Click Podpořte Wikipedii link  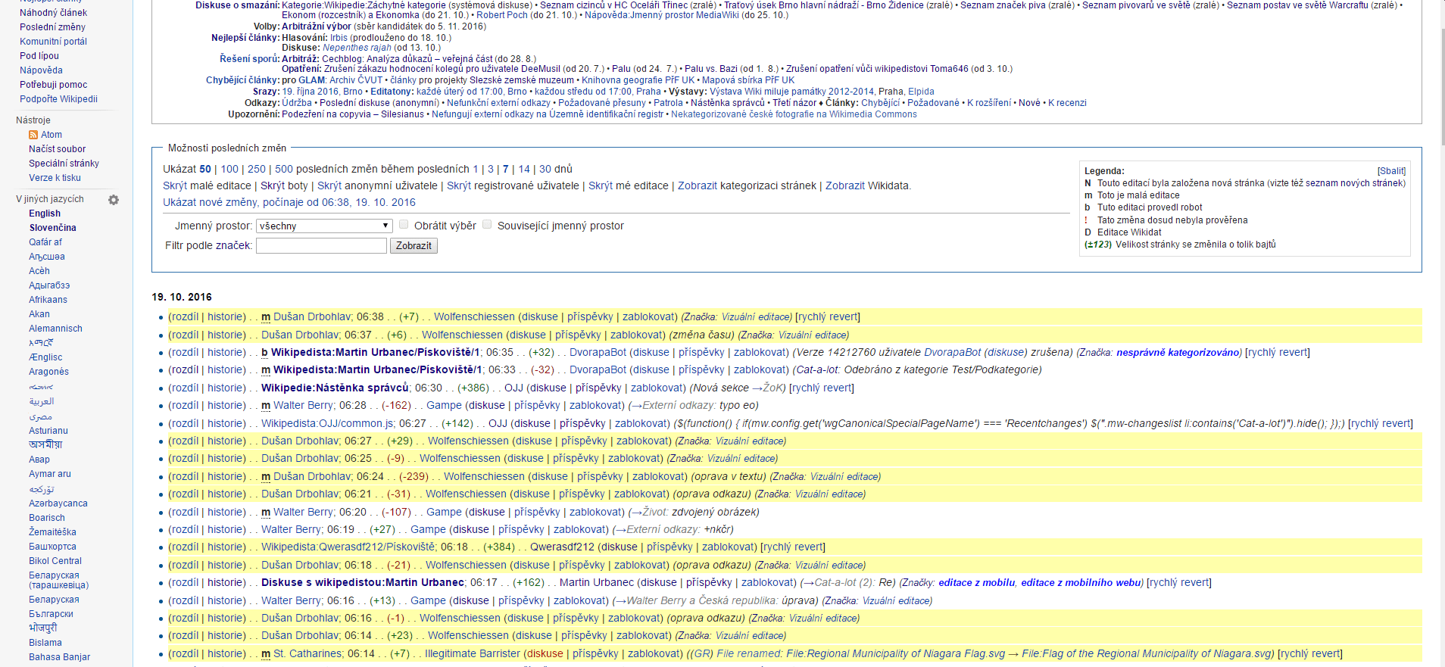tap(58, 99)
